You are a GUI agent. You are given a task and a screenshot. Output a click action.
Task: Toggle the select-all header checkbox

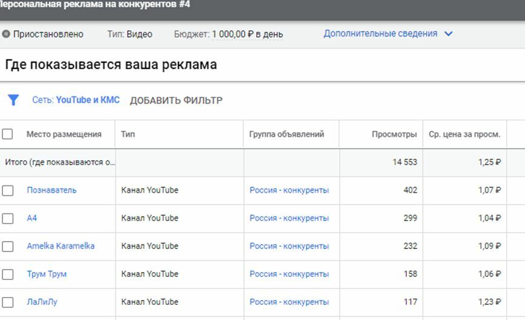click(x=7, y=134)
